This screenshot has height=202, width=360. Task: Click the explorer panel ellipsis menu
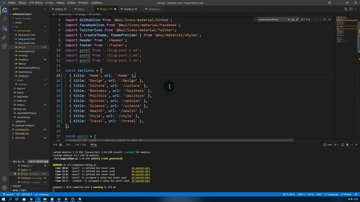click(44, 9)
